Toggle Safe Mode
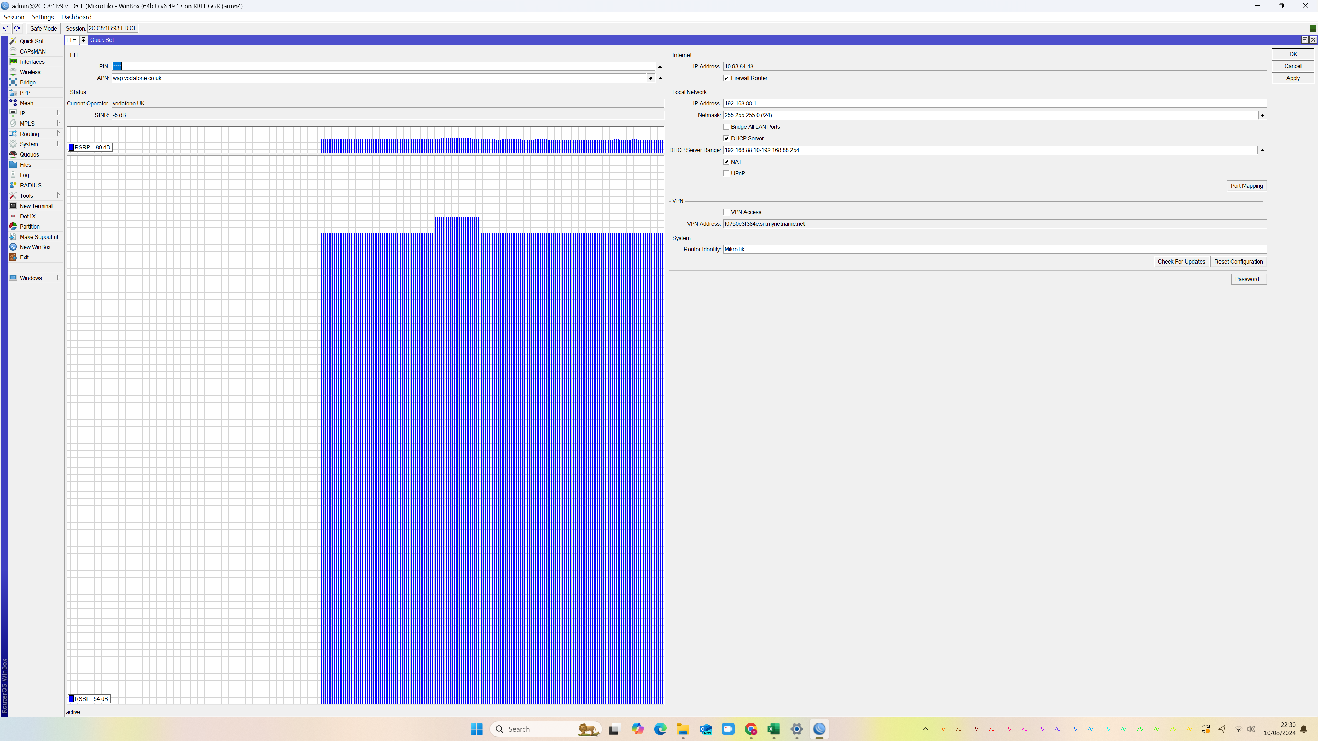This screenshot has height=741, width=1318. (x=43, y=28)
